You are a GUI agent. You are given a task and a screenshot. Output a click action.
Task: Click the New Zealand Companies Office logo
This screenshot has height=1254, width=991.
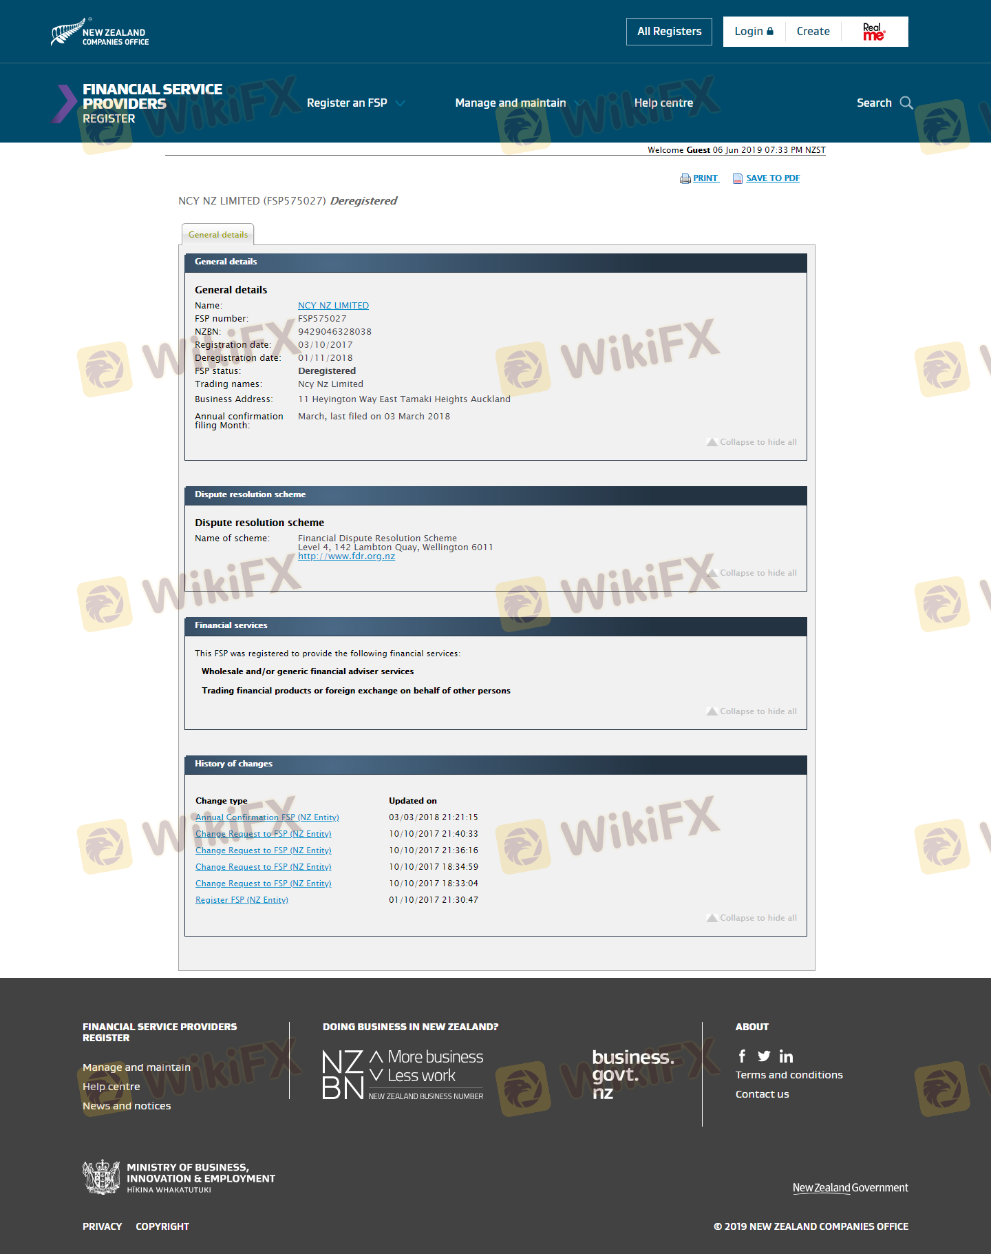(100, 32)
